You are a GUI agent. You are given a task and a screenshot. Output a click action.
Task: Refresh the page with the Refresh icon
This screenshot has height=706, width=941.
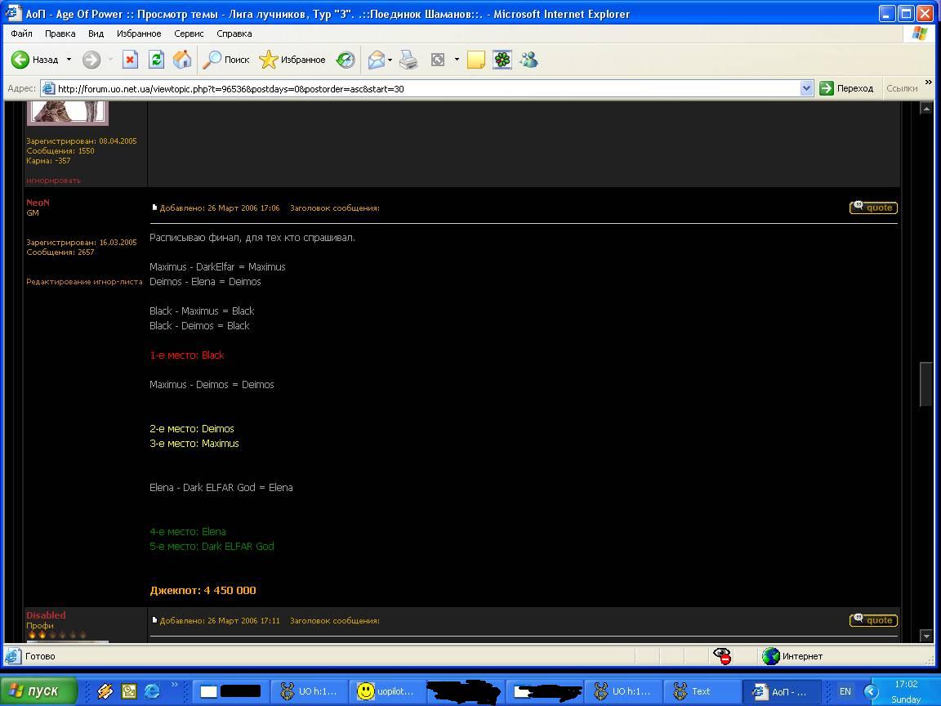tap(156, 60)
